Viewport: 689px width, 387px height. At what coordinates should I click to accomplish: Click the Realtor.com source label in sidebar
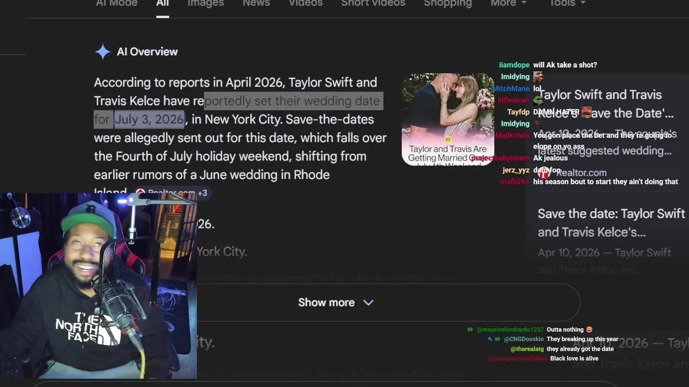581,173
